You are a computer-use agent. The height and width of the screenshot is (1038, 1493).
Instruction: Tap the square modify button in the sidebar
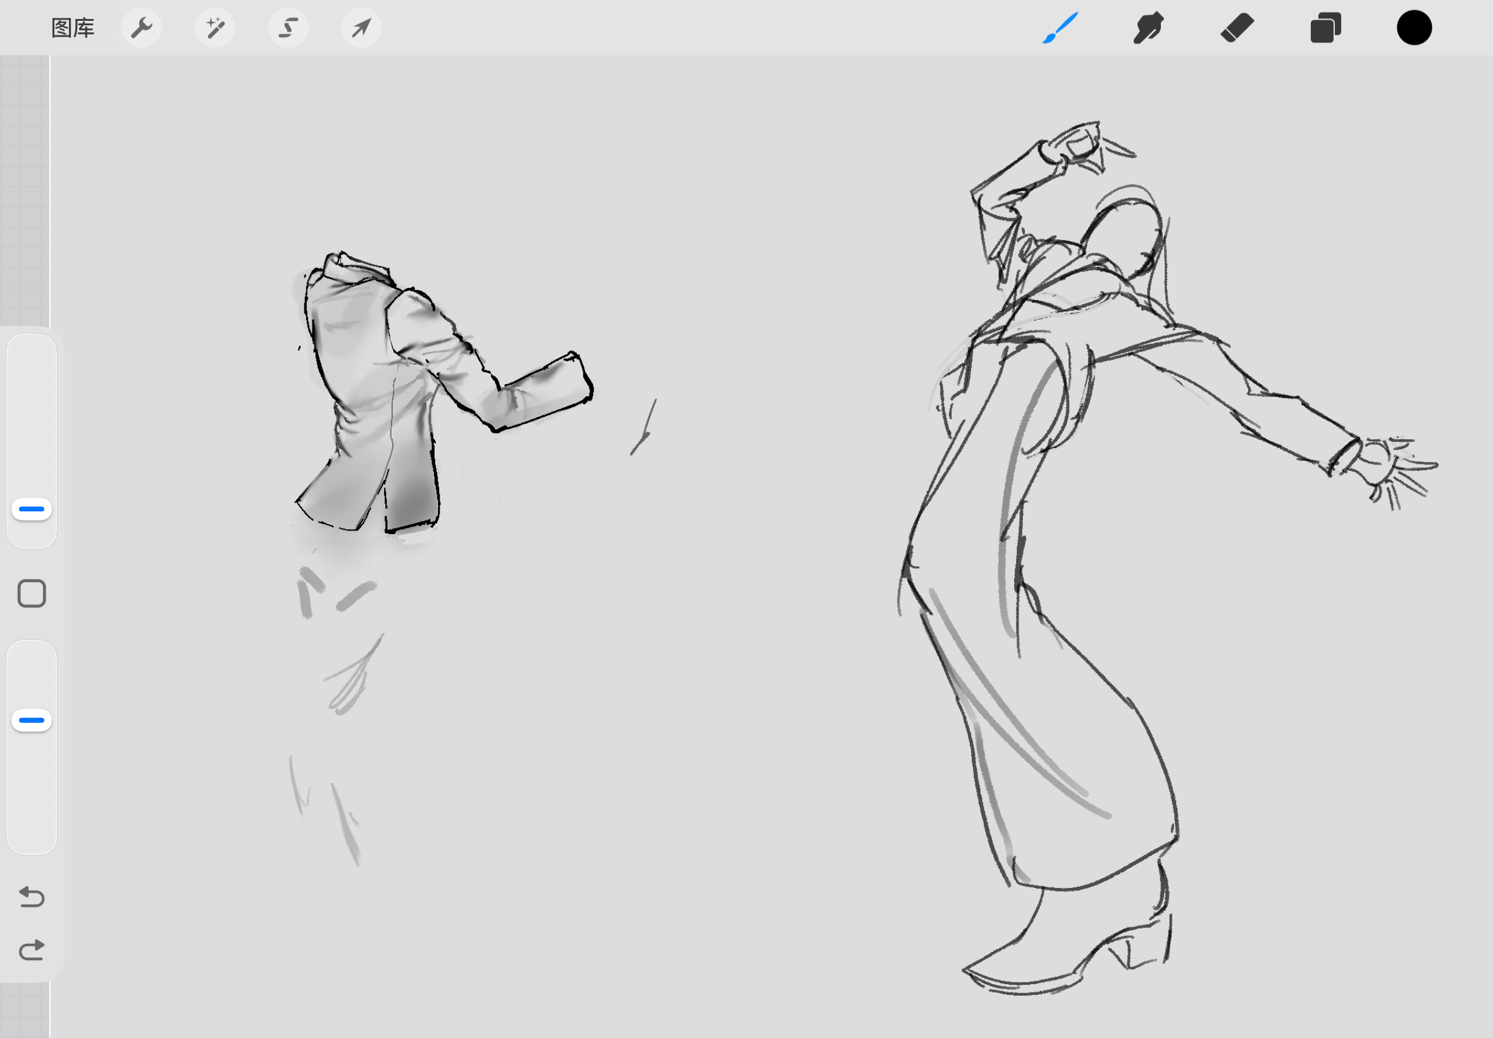coord(31,593)
